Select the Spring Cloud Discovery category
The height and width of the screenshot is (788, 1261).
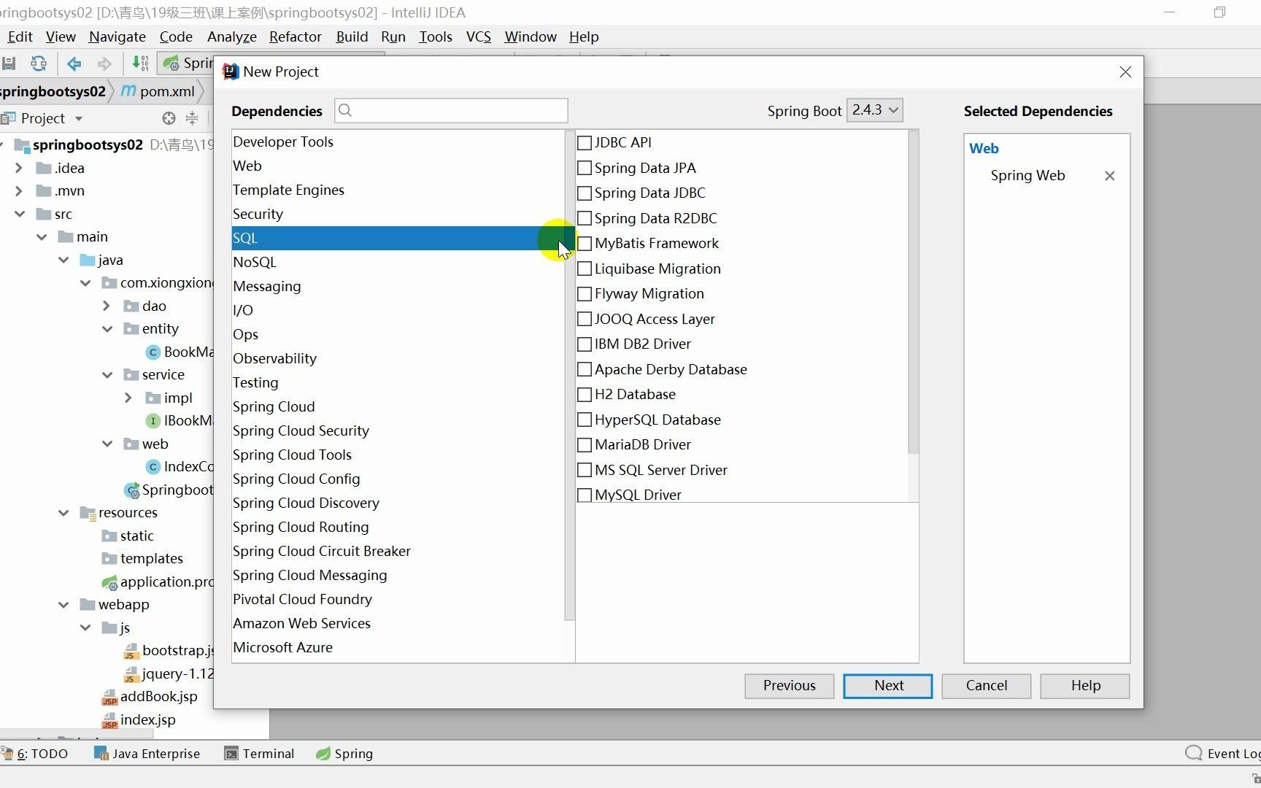[398, 503]
